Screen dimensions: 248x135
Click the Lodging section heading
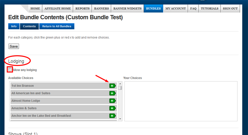click(16, 61)
